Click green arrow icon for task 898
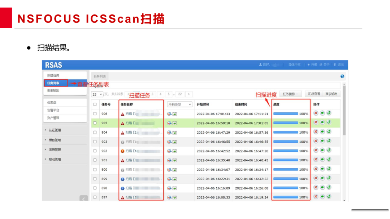This screenshot has height=219, width=390. (322, 187)
